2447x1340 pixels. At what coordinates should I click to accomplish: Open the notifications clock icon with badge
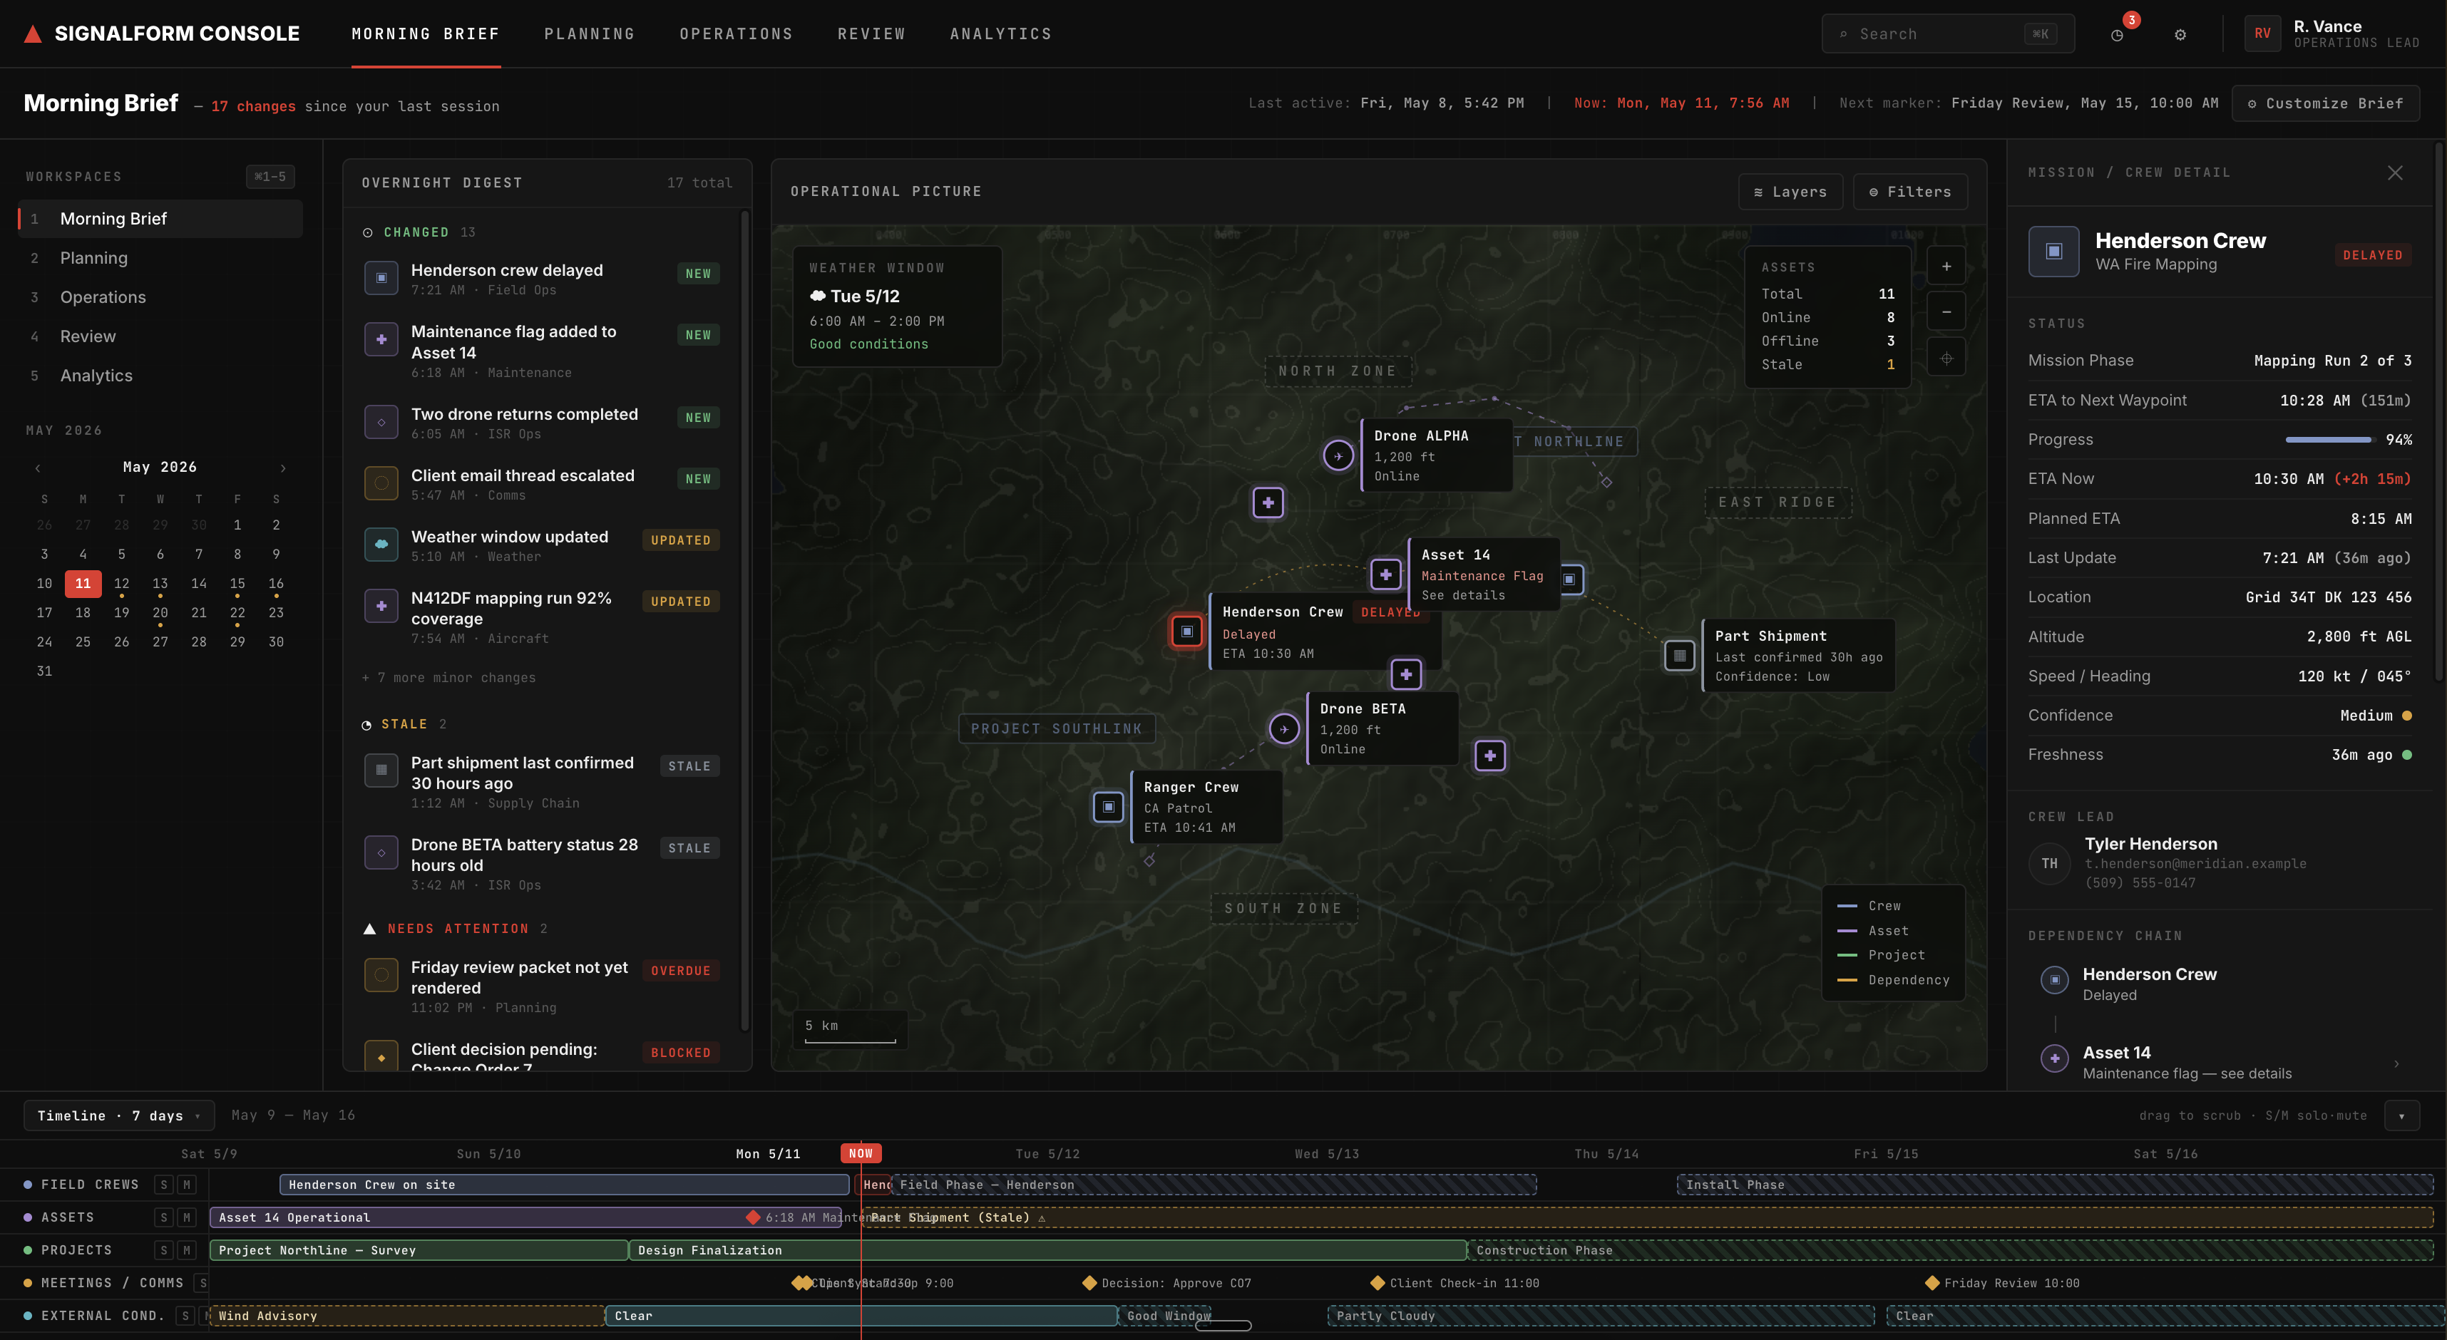tap(2116, 34)
